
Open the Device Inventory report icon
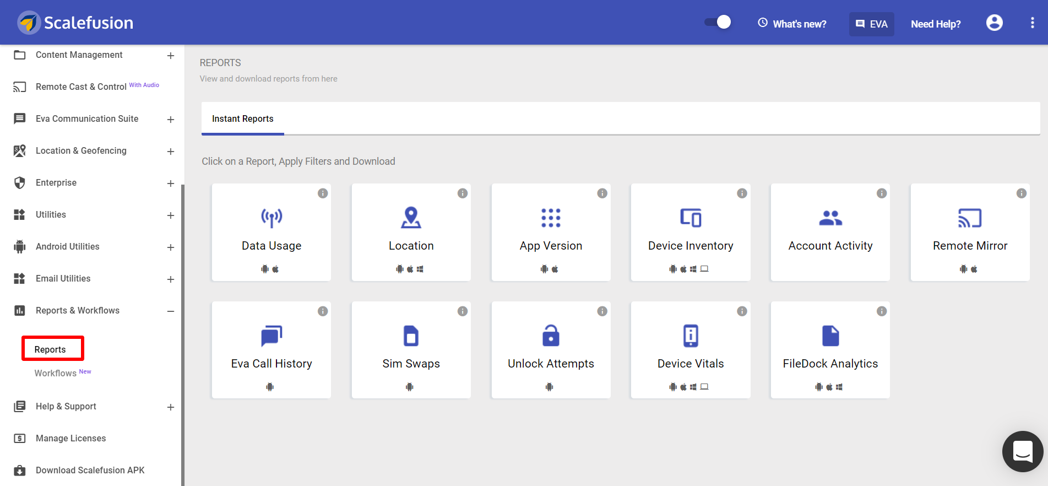tap(691, 218)
